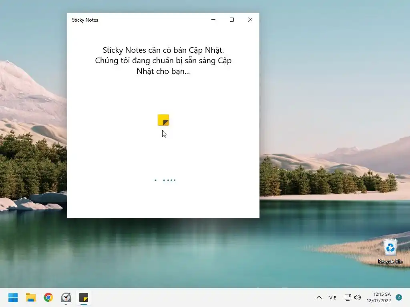Open the clock app icon in the taskbar

[x=66, y=297]
